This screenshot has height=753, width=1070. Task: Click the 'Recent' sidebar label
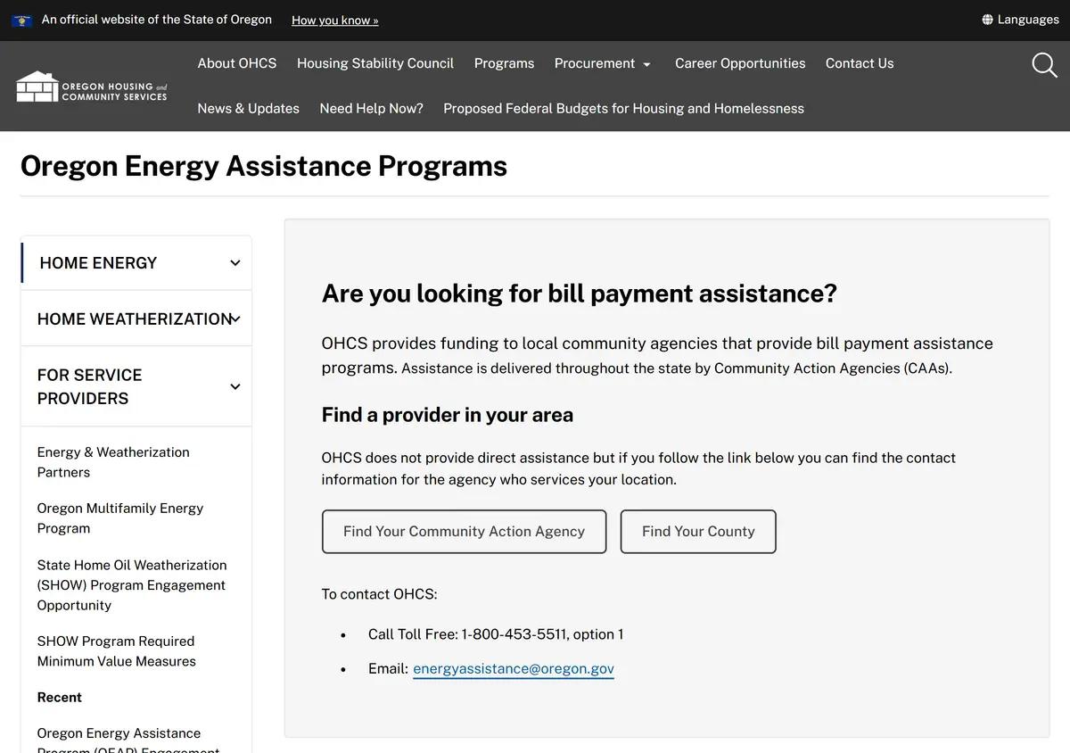click(59, 698)
